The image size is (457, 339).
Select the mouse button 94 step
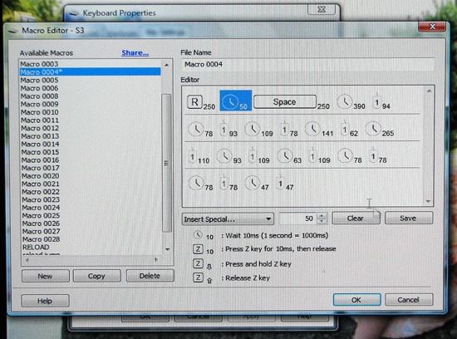click(381, 102)
